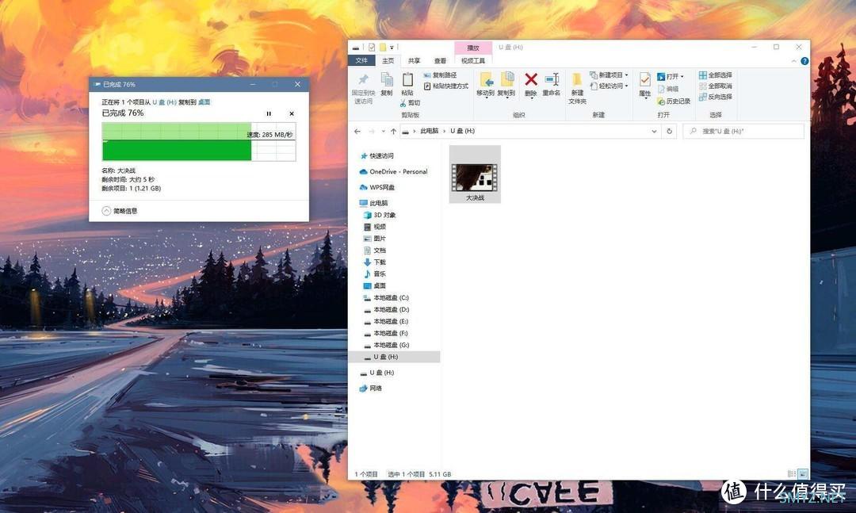Switch to Home (主页) tab

(x=388, y=60)
